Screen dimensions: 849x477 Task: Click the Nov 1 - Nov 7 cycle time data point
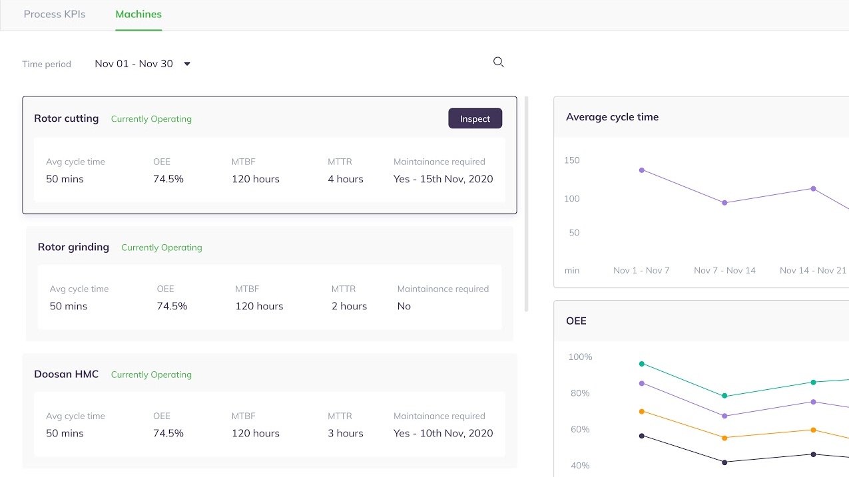pyautogui.click(x=642, y=170)
